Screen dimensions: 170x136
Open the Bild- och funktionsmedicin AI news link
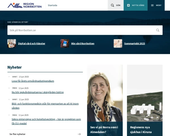[45, 106]
